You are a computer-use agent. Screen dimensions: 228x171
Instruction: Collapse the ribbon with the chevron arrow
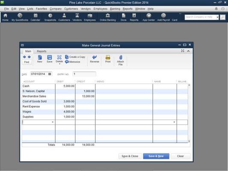pos(188,51)
